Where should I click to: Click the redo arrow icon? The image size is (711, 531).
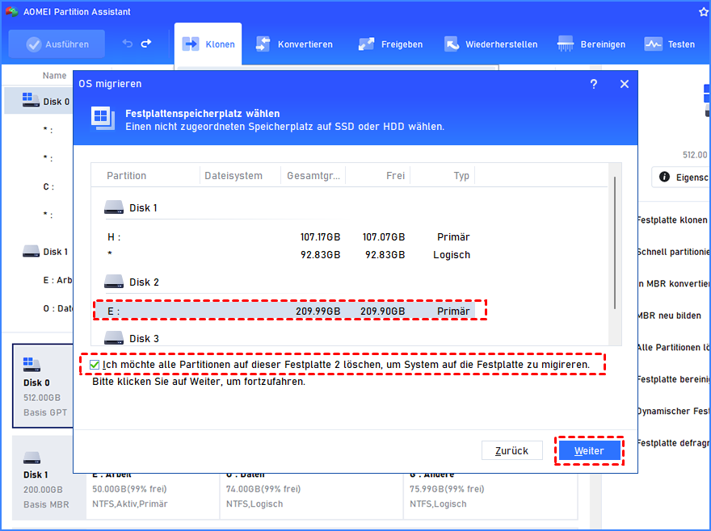[146, 44]
